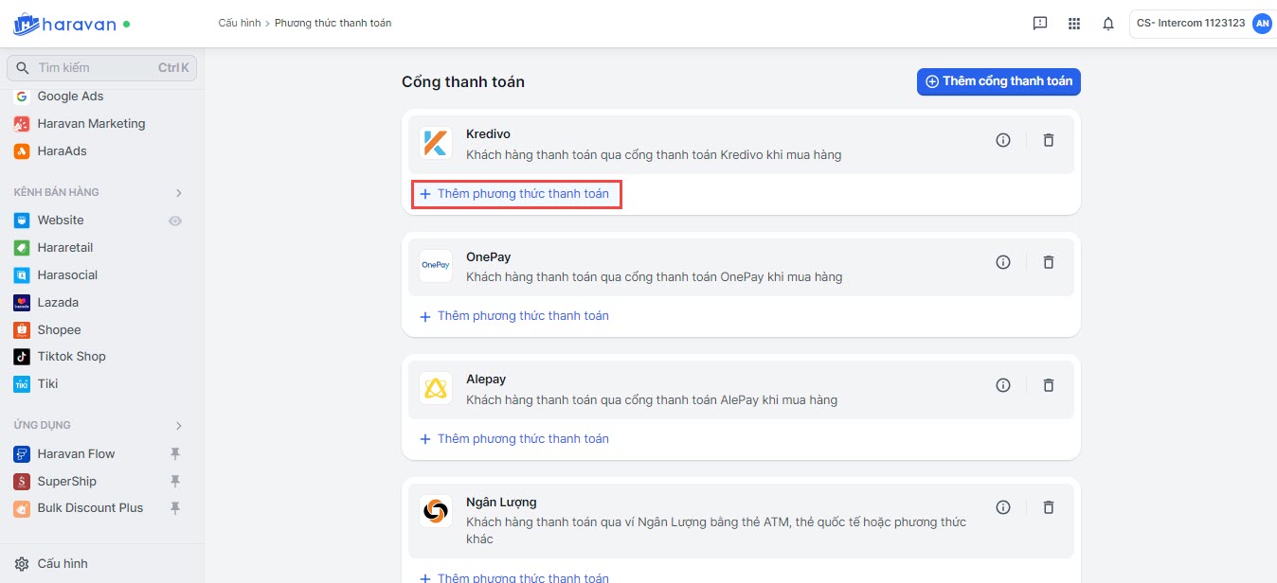View info for OnePay gateway

[x=1003, y=262]
